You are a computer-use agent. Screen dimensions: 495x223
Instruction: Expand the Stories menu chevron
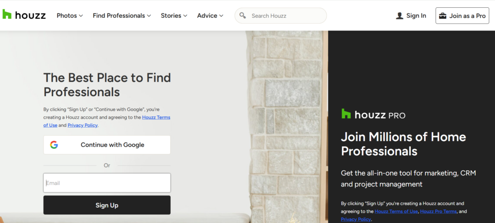click(x=185, y=16)
